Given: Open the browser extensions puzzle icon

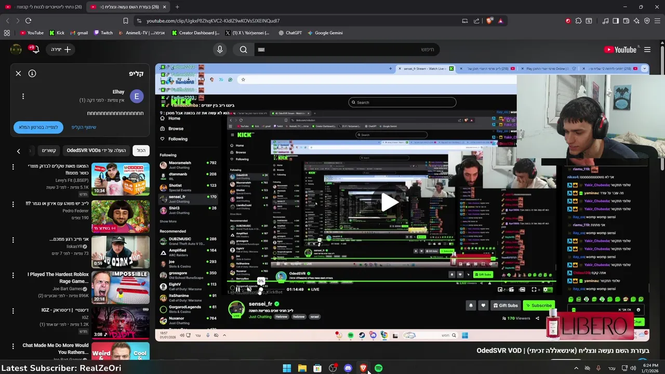Looking at the screenshot, I should [x=578, y=21].
